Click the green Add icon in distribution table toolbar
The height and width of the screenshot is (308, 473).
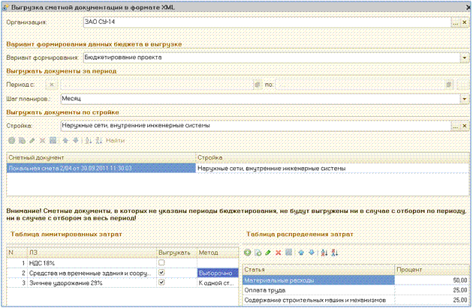tap(247, 253)
